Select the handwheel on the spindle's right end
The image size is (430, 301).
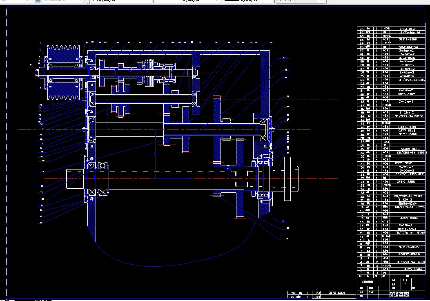(287, 178)
